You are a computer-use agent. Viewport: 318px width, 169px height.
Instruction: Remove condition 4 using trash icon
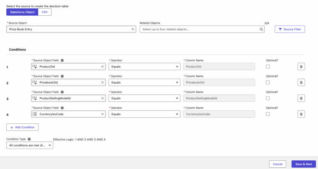click(x=301, y=114)
